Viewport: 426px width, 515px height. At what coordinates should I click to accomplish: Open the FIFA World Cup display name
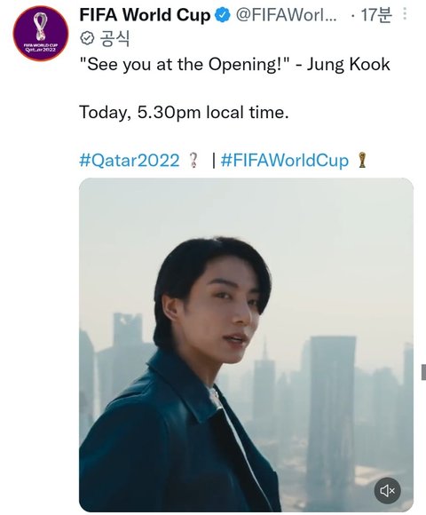pyautogui.click(x=145, y=15)
